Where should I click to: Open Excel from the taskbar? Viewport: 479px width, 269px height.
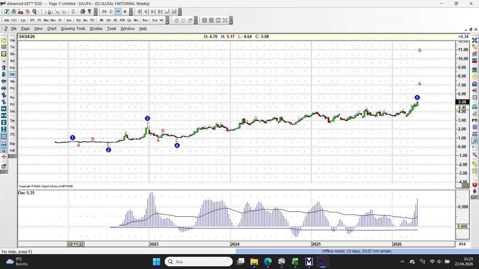click(295, 261)
